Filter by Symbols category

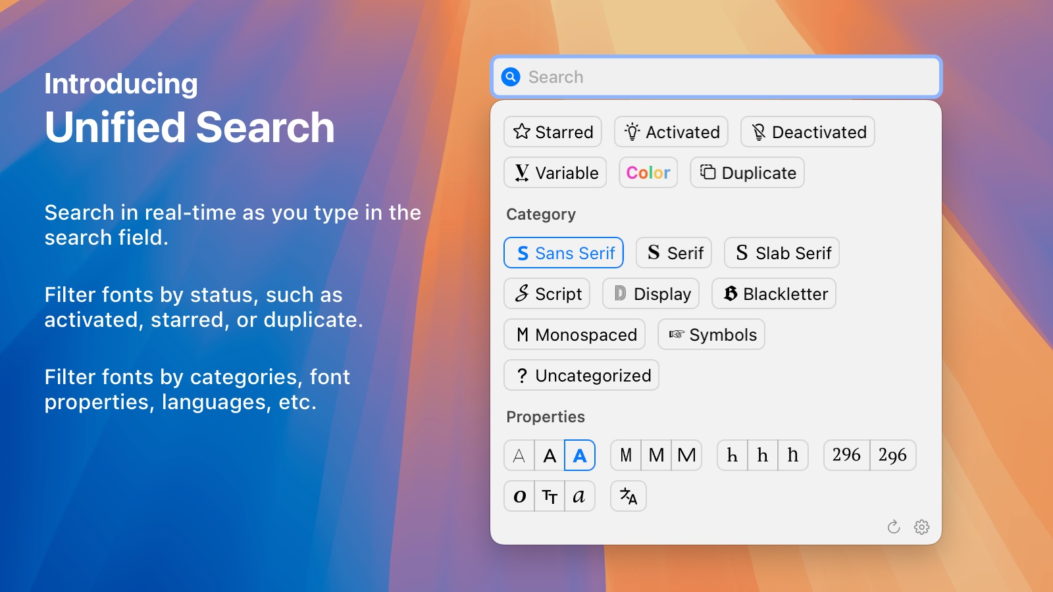pos(711,335)
